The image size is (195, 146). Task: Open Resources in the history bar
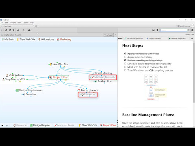point(20,125)
